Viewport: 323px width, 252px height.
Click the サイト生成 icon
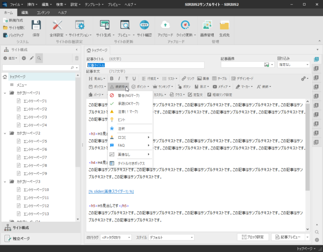[105, 25]
